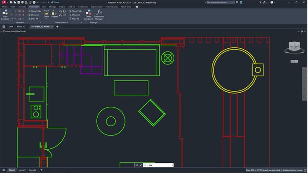The height and width of the screenshot is (173, 308).
Task: Click the Plot printer quick access icon
Action: 34,2
